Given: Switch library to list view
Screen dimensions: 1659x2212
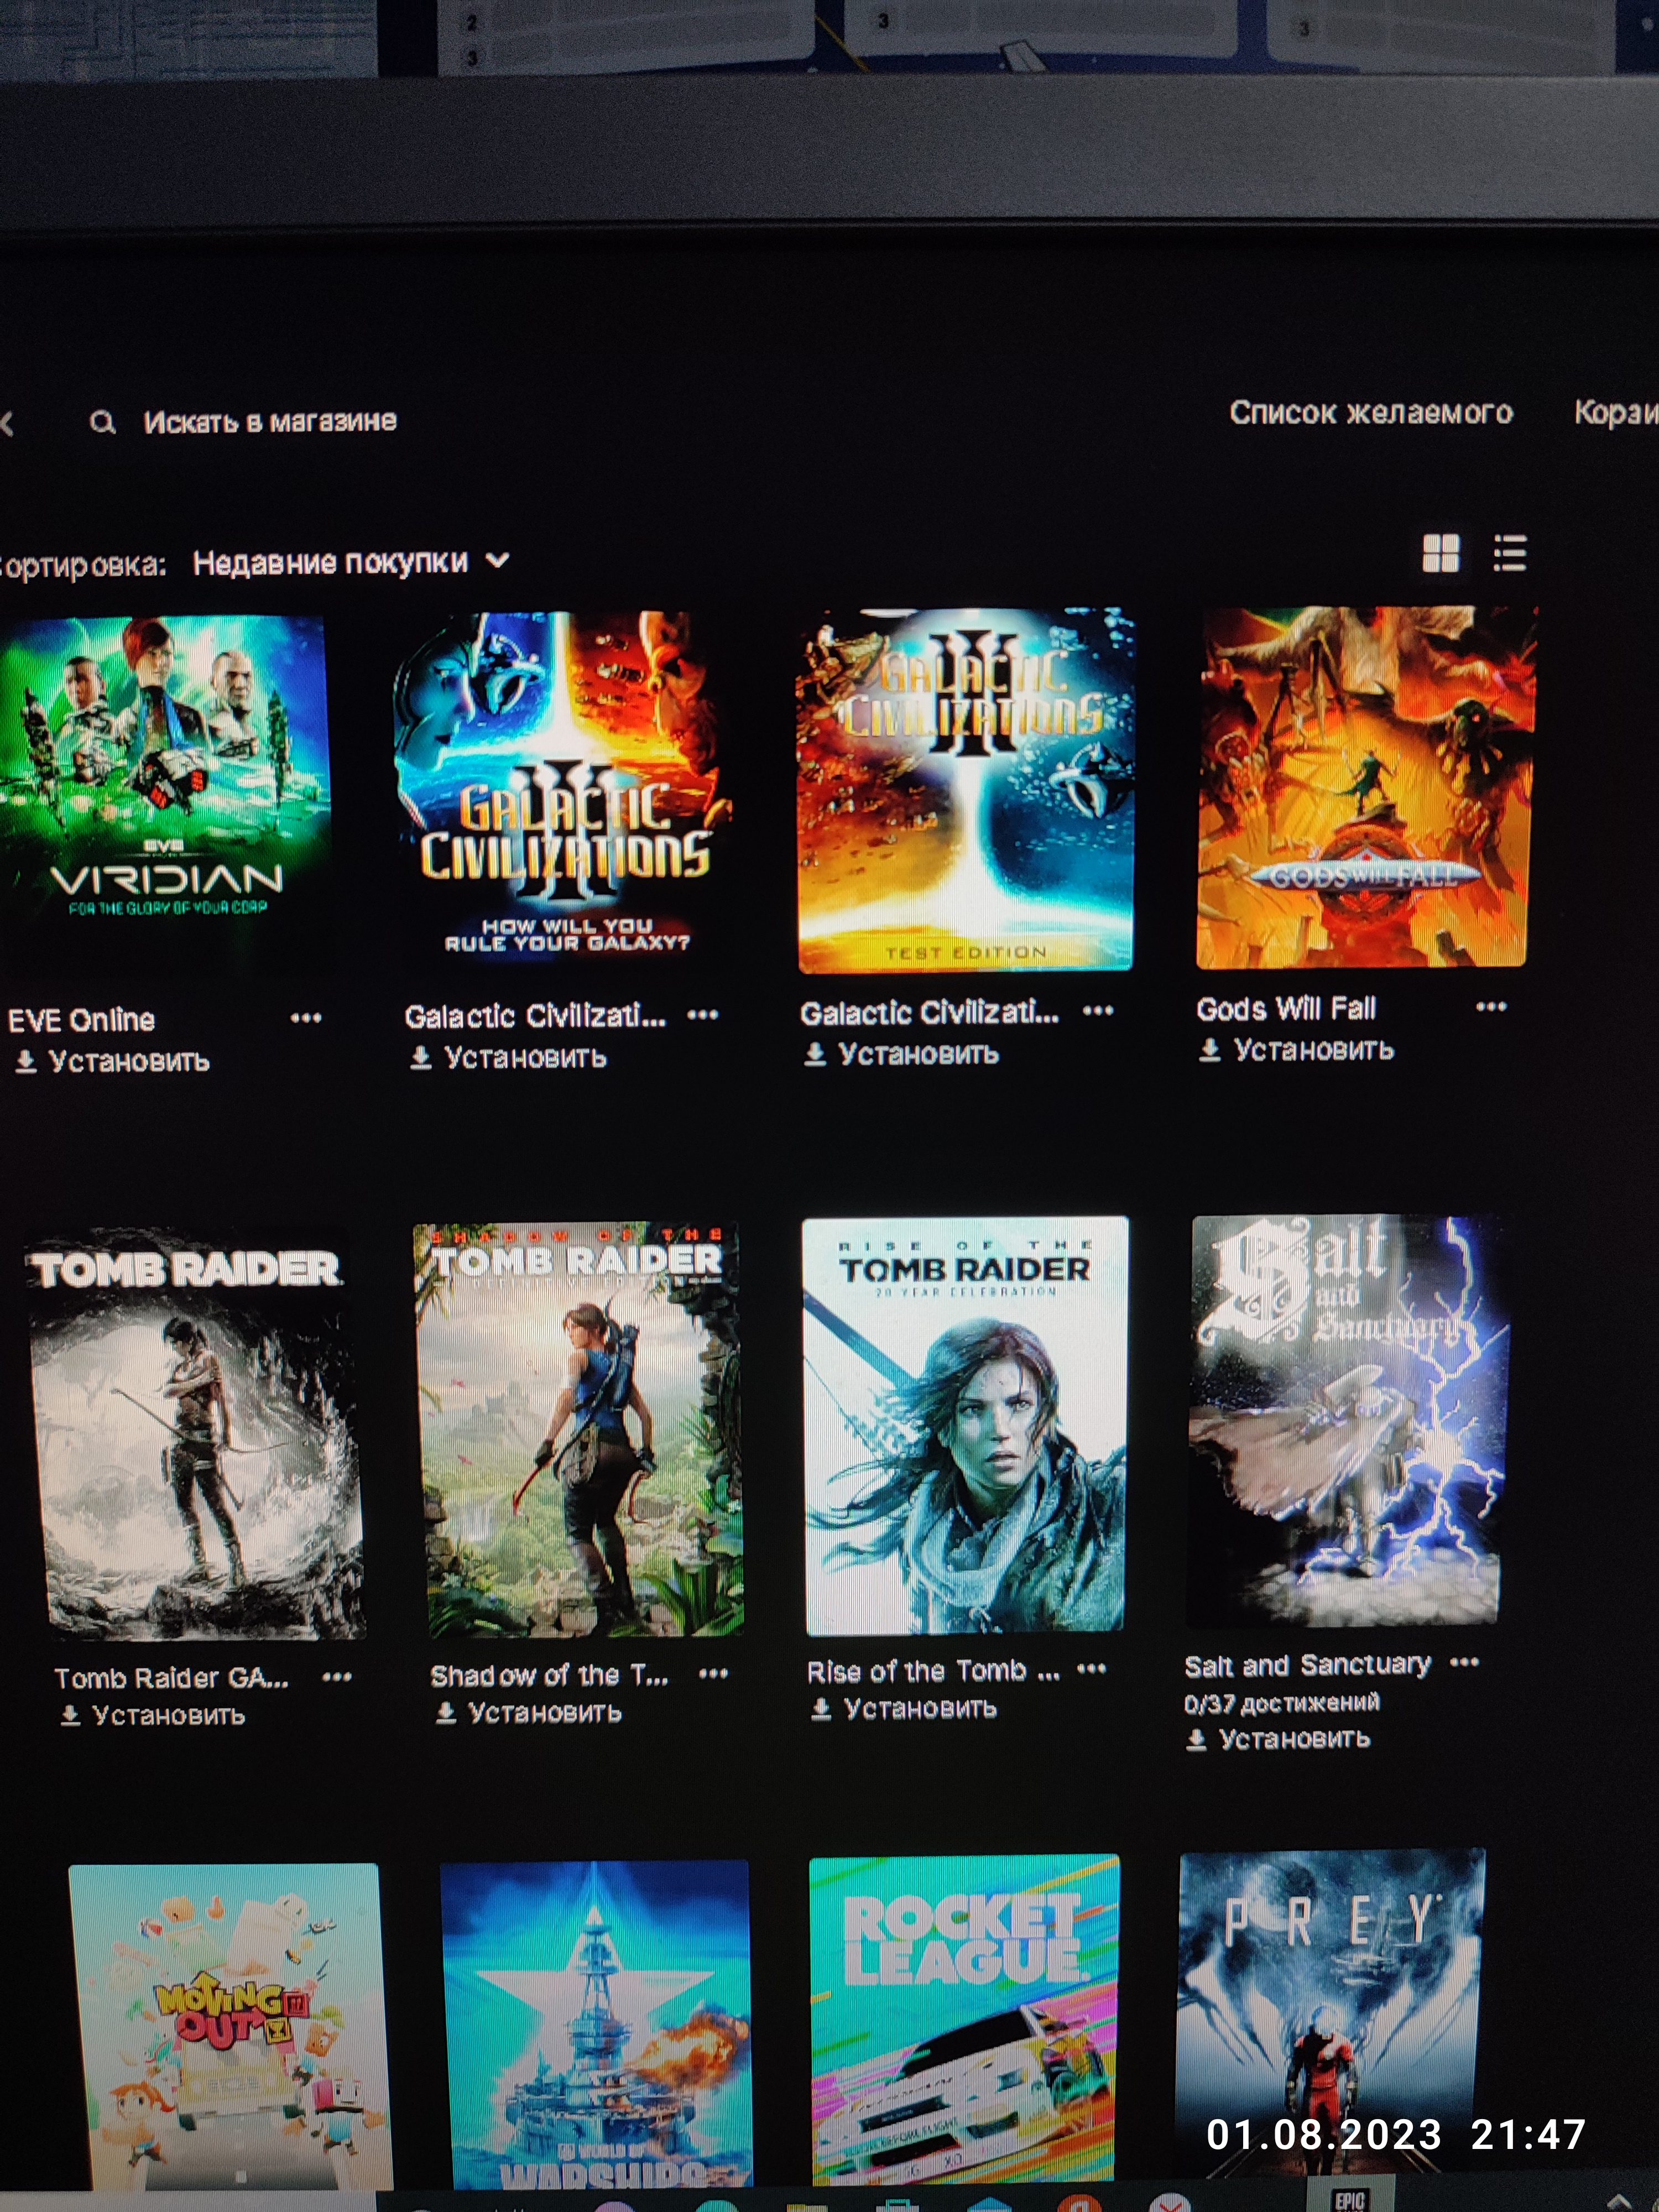Looking at the screenshot, I should click(1509, 552).
